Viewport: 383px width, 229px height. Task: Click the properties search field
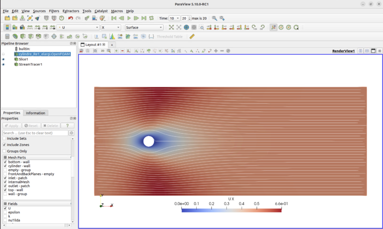pyautogui.click(x=35, y=133)
